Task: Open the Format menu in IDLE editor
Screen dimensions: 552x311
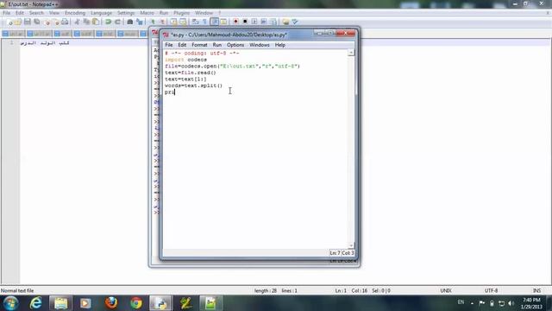Action: (x=199, y=45)
